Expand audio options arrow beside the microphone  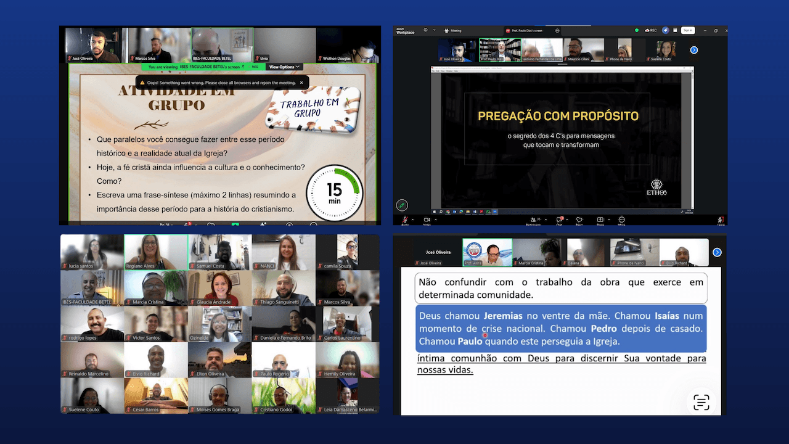coord(412,220)
